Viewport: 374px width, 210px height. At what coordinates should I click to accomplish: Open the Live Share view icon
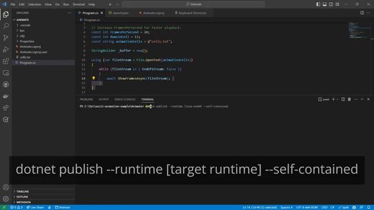pos(6,108)
